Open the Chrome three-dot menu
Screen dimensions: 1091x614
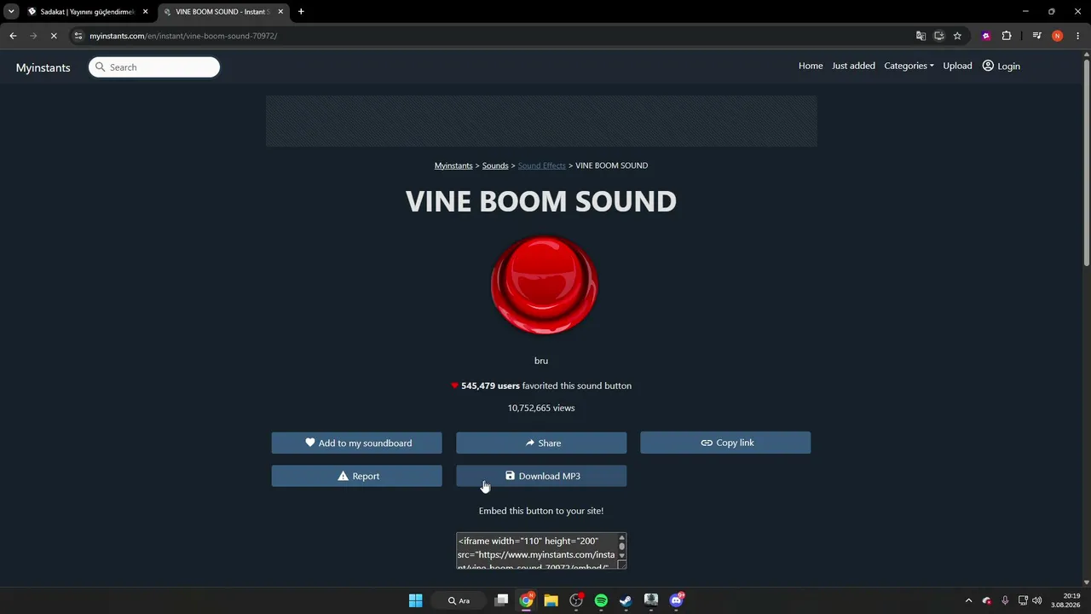[x=1077, y=36]
